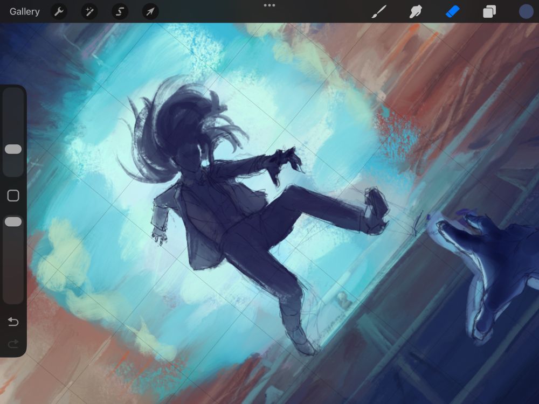Open the canvas options ellipsis menu
Image resolution: width=539 pixels, height=404 pixels.
pyautogui.click(x=269, y=6)
